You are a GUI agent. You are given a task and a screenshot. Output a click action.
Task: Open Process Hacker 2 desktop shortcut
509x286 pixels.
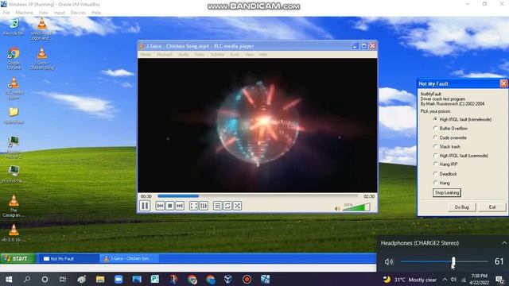coord(14,146)
